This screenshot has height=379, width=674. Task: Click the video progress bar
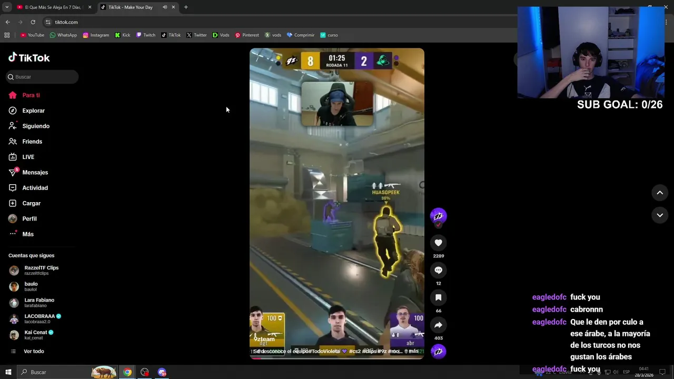pyautogui.click(x=337, y=358)
